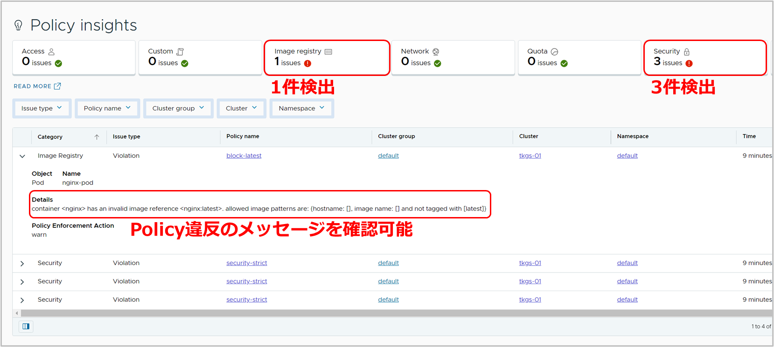
Task: Sort table by Category column arrow
Action: 97,137
